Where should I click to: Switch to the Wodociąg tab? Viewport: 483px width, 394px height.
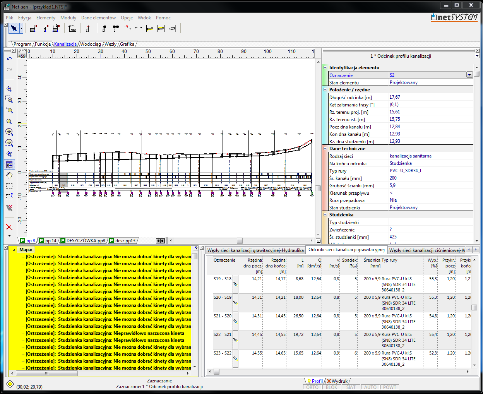click(x=90, y=44)
